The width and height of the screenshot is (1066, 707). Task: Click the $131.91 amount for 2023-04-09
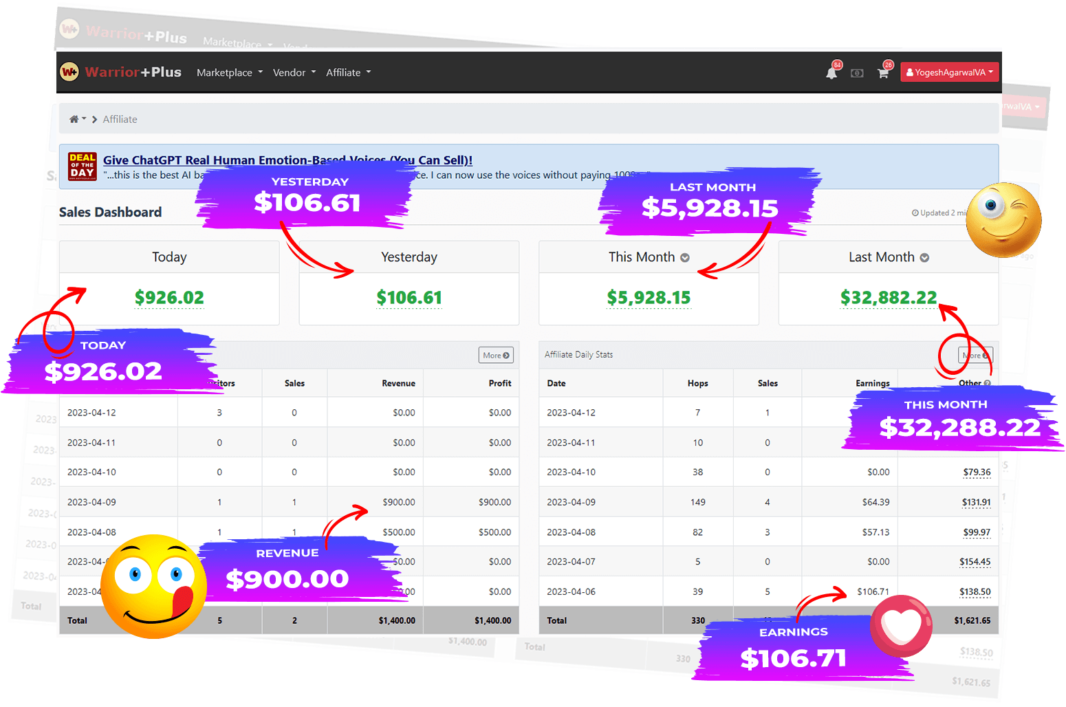coord(976,502)
